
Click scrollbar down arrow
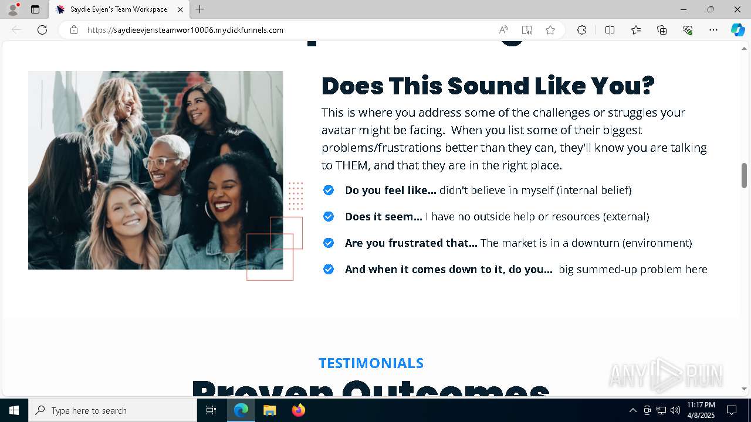[x=744, y=389]
